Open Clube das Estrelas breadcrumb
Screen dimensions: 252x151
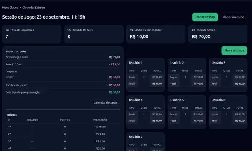tap(34, 7)
